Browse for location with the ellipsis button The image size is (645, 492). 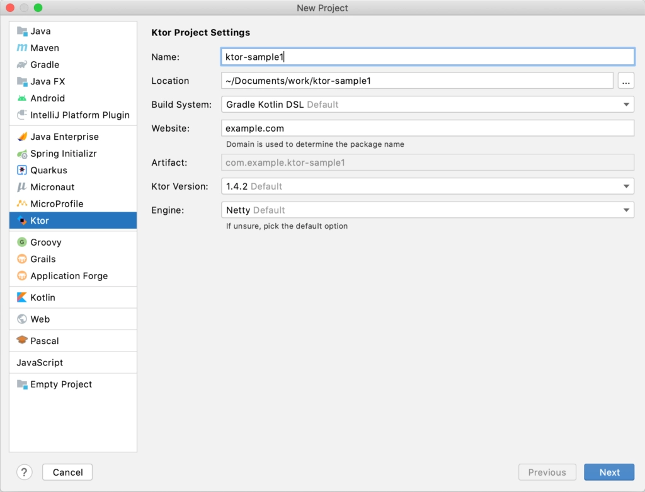[625, 81]
